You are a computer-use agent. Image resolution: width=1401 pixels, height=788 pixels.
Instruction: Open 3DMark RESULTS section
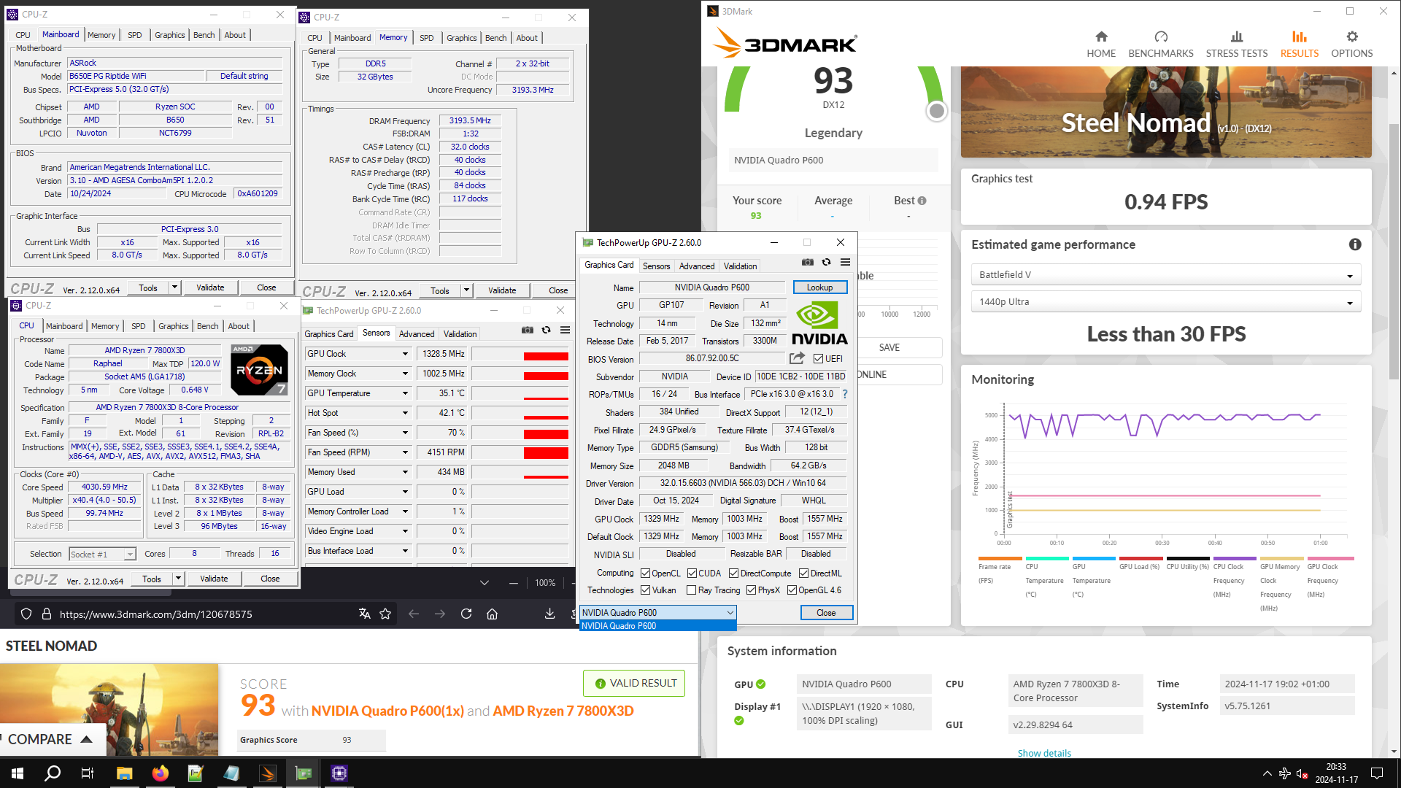coord(1300,45)
